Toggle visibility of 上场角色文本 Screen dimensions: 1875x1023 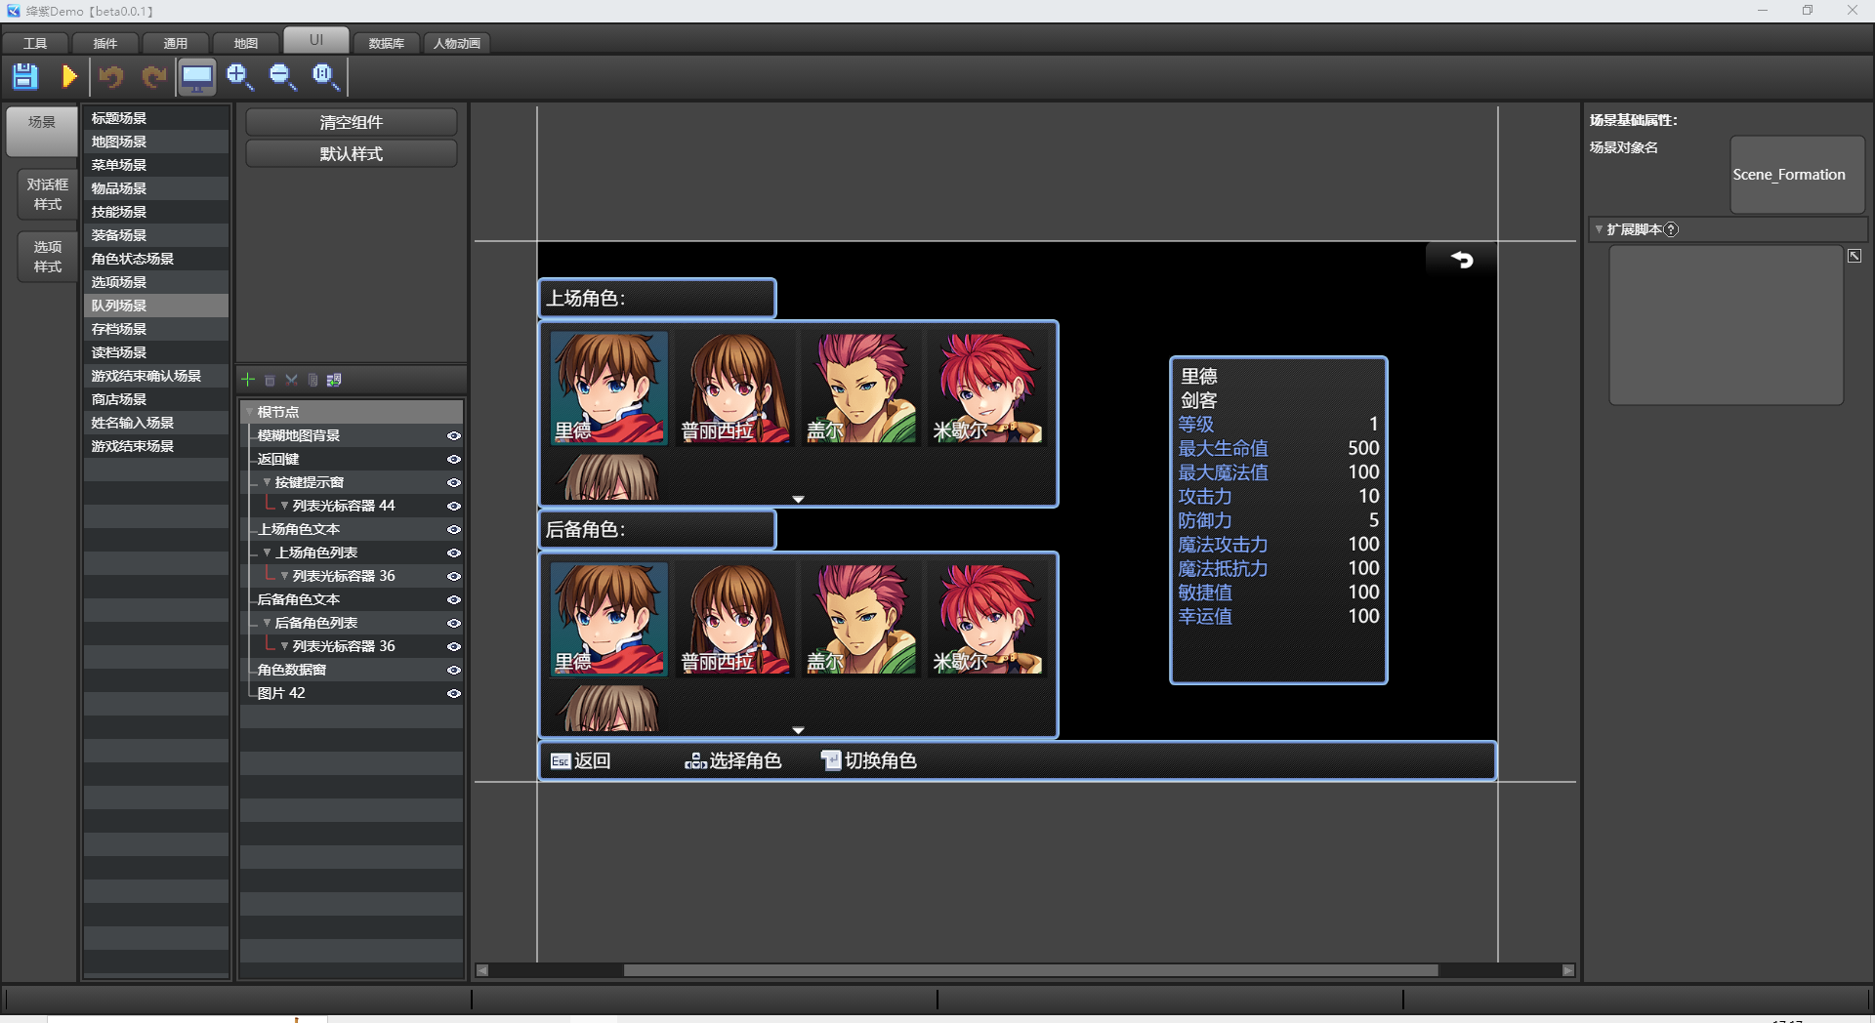[x=453, y=530]
